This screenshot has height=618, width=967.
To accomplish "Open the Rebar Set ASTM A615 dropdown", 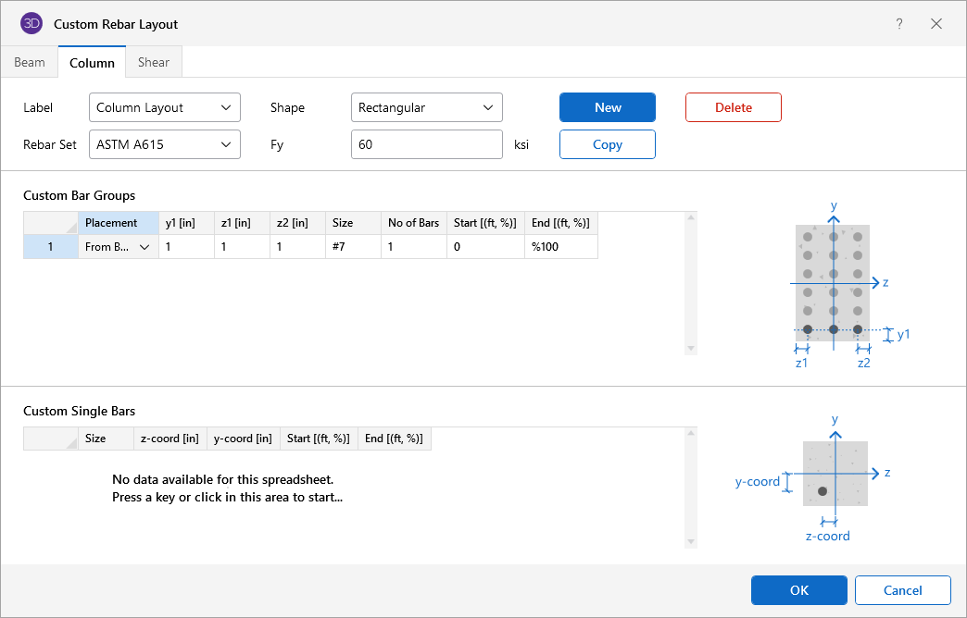I will (x=165, y=144).
